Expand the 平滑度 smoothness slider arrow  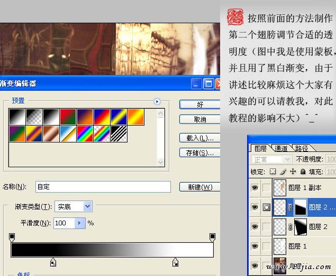click(x=80, y=223)
